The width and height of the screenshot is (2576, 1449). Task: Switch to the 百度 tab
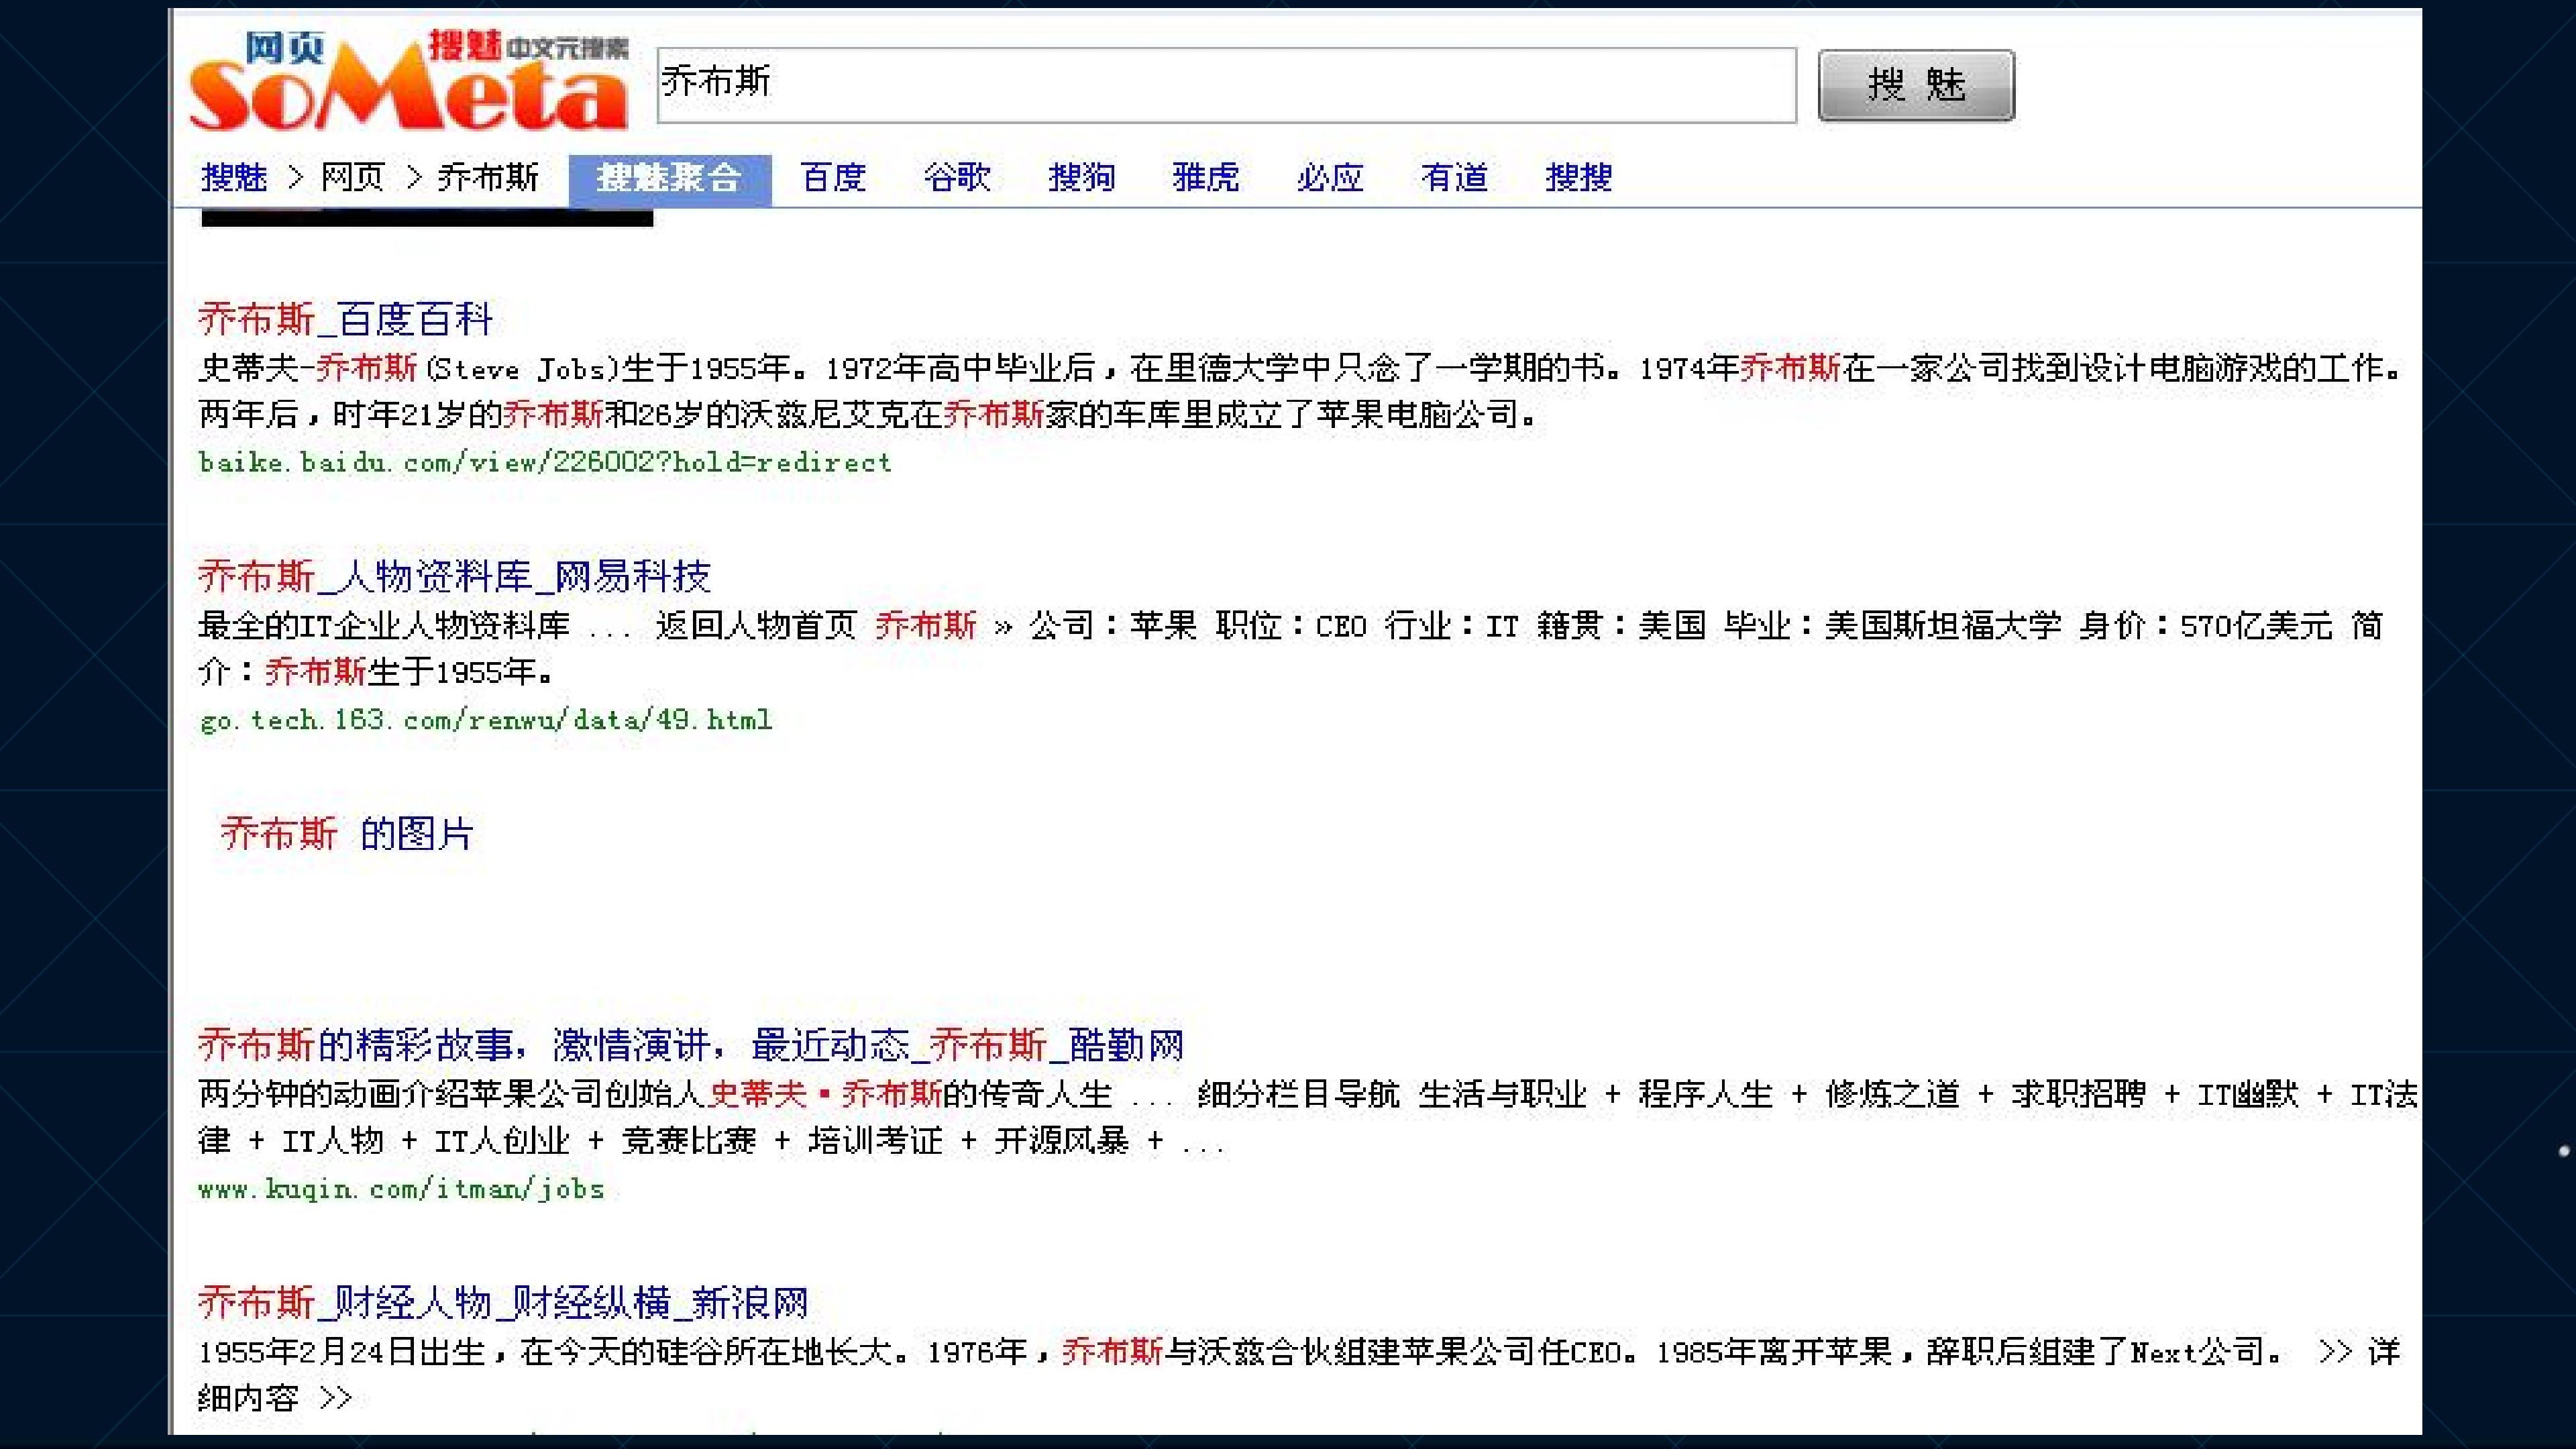point(833,178)
